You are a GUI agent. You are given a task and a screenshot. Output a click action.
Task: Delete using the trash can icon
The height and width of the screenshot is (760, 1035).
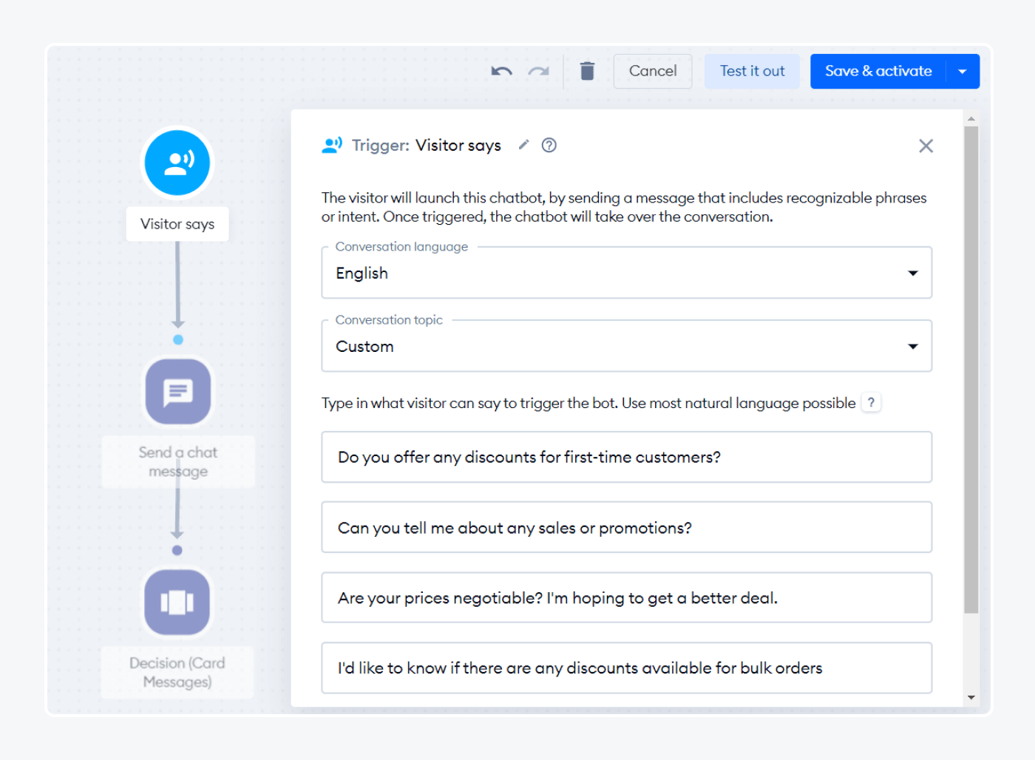coord(587,71)
